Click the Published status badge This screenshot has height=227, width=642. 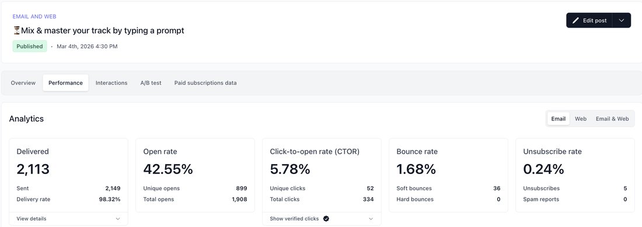click(30, 47)
